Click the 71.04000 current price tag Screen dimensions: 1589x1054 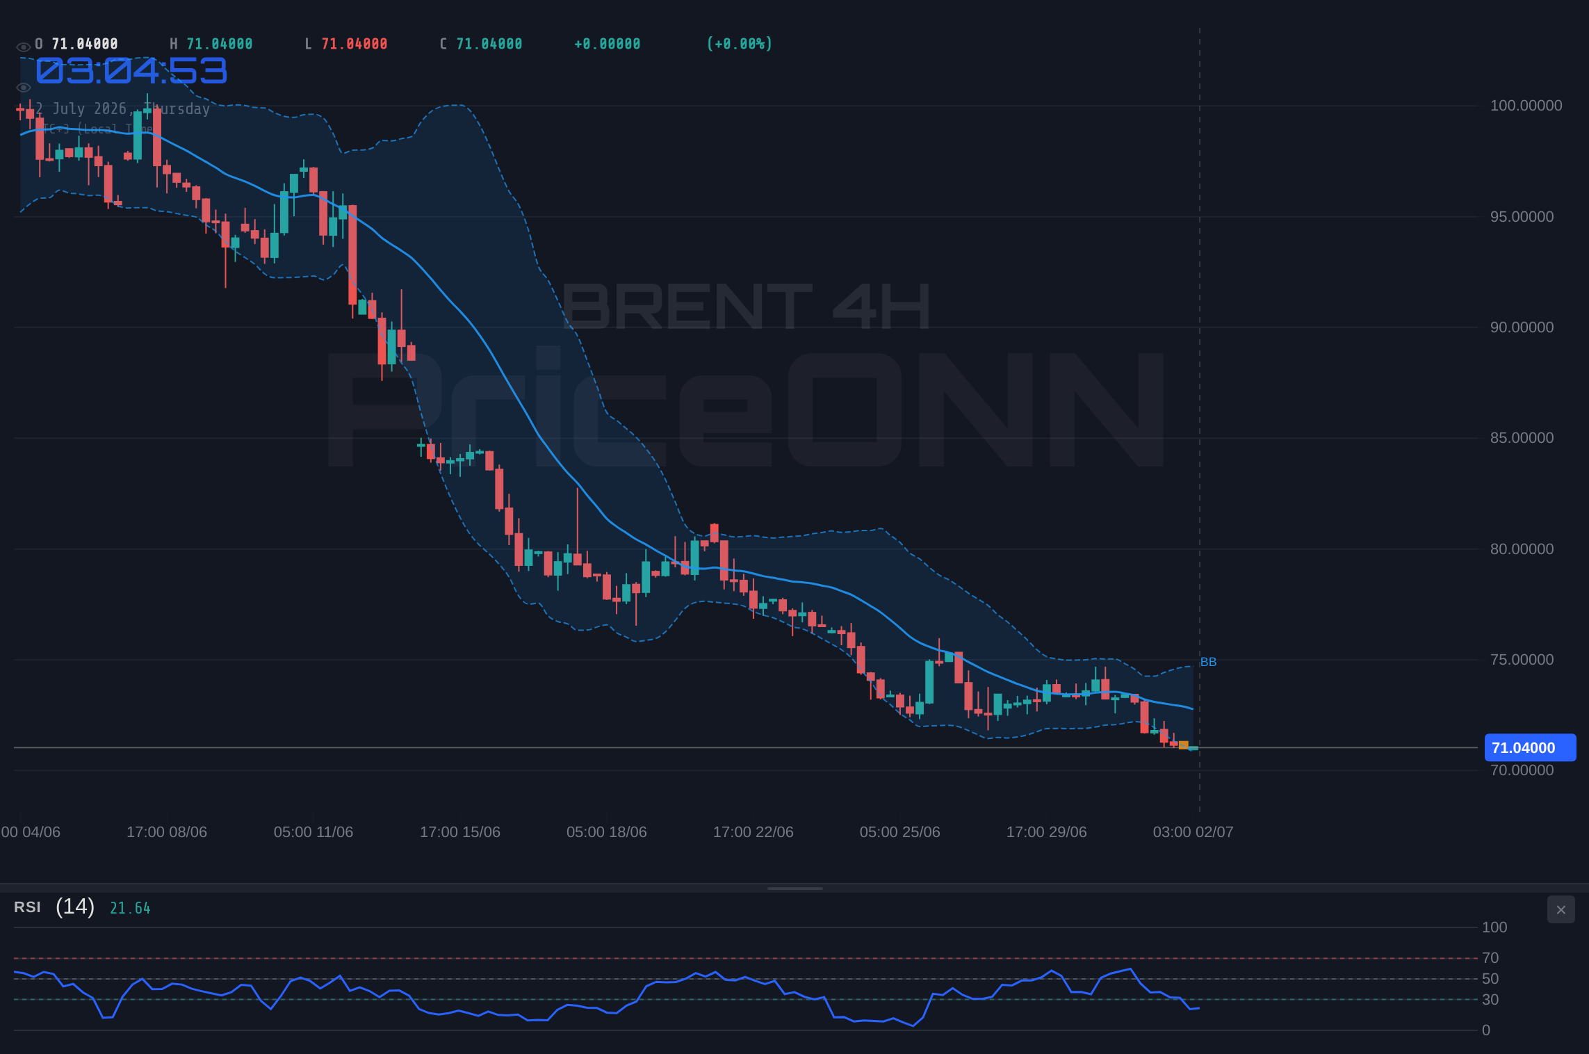1530,747
